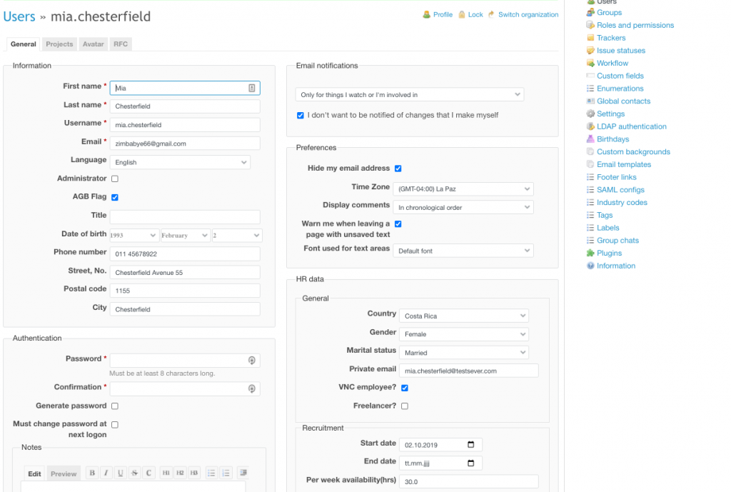Apply Heading 2 in Notes toolbar
The height and width of the screenshot is (492, 731).
pyautogui.click(x=180, y=473)
